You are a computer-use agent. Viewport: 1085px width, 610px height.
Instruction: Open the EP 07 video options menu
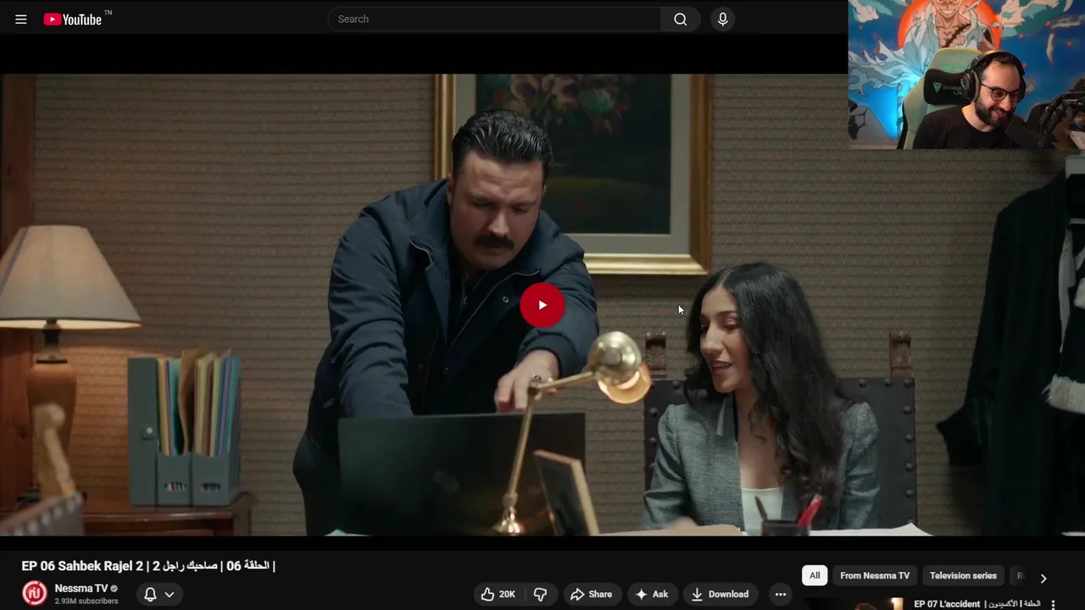(1054, 605)
